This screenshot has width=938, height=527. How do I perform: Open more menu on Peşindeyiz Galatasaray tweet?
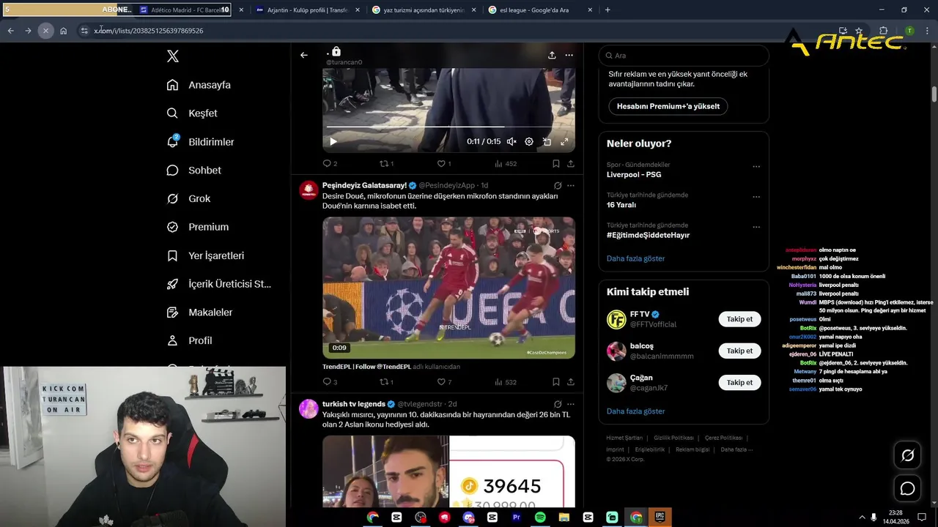571,186
